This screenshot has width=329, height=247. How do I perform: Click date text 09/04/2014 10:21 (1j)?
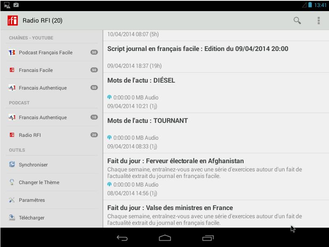(x=132, y=106)
